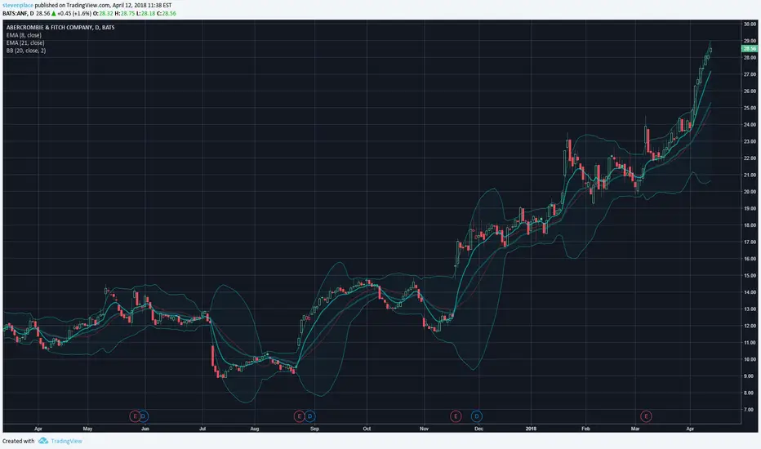Click the Oct label on time axis

tap(367, 429)
